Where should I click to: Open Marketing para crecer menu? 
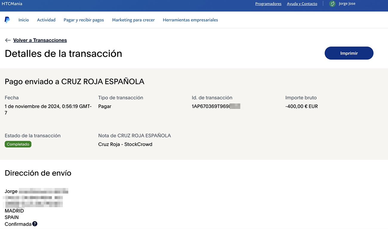[x=133, y=20]
